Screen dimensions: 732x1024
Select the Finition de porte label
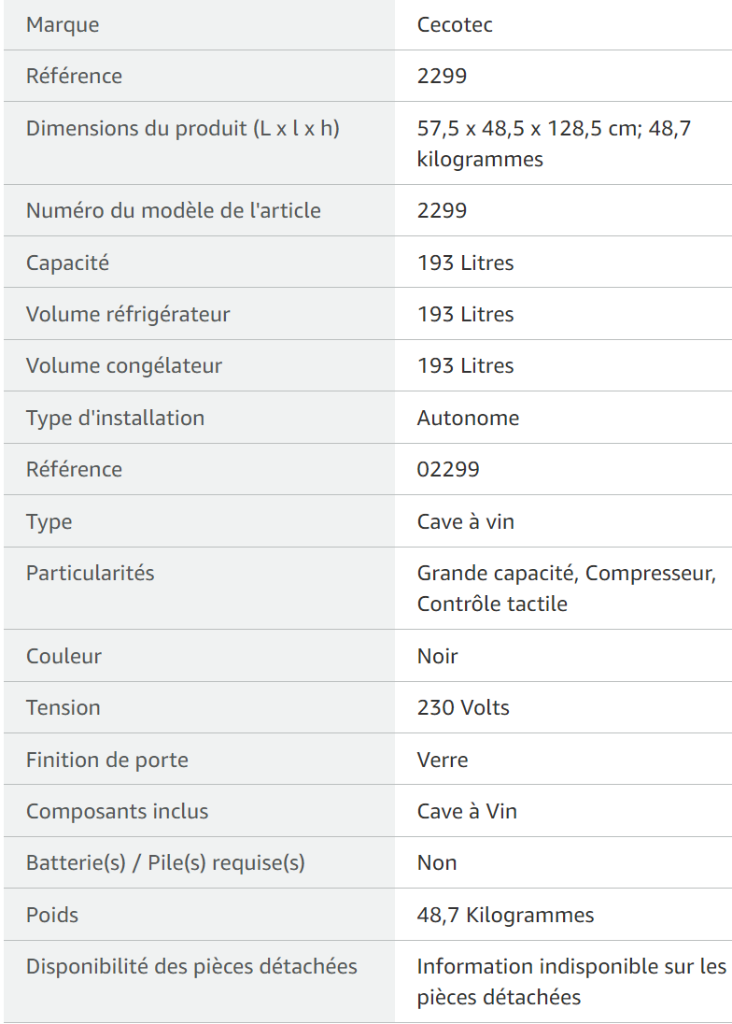[107, 761]
